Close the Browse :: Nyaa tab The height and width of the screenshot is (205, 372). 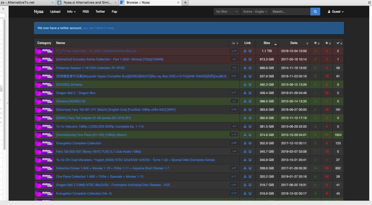[178, 2]
